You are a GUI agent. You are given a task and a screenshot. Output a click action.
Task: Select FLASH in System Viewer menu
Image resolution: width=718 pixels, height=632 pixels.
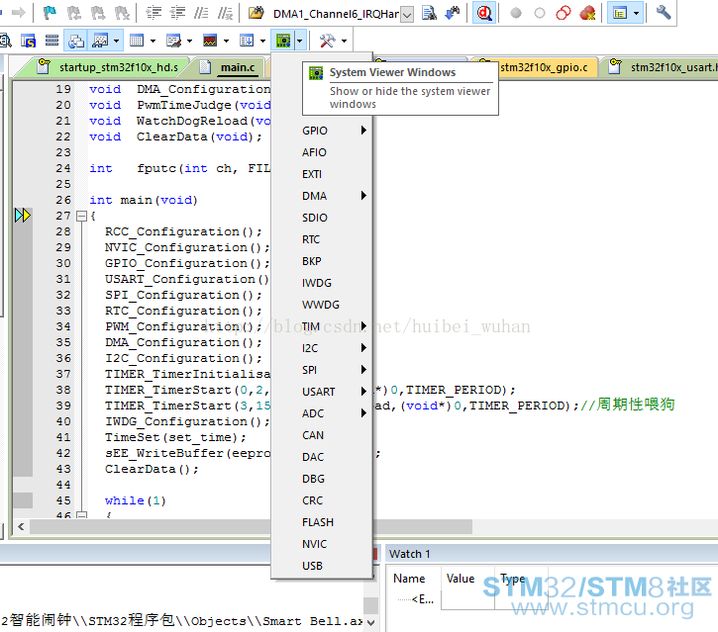[x=322, y=522]
